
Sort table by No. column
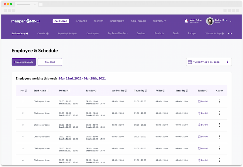(x=26, y=91)
